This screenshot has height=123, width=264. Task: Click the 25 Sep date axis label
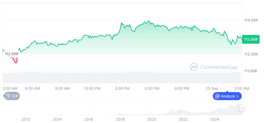[212, 88]
